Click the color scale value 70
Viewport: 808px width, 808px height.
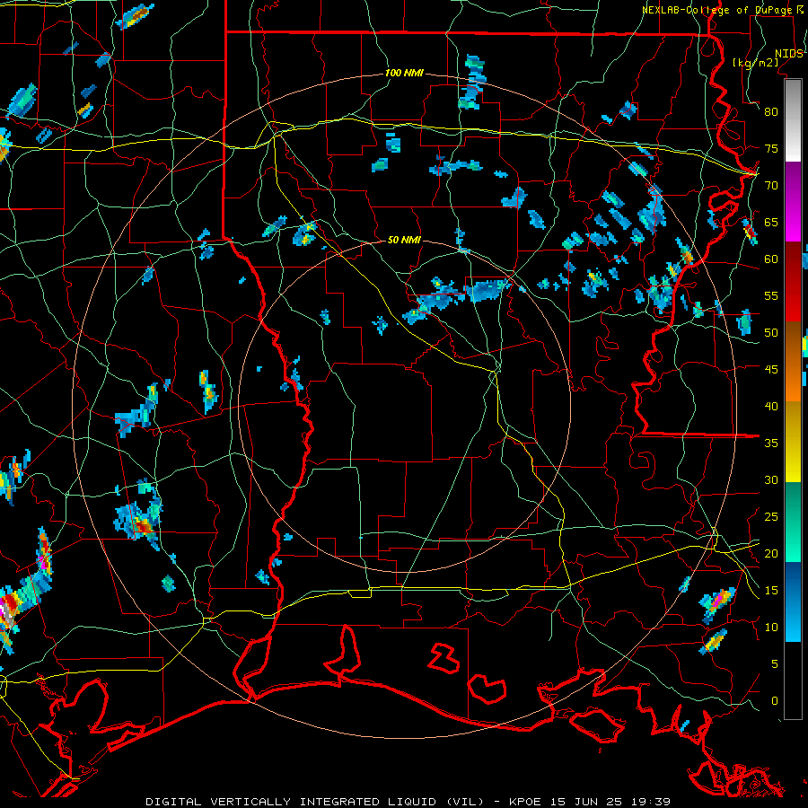click(771, 186)
